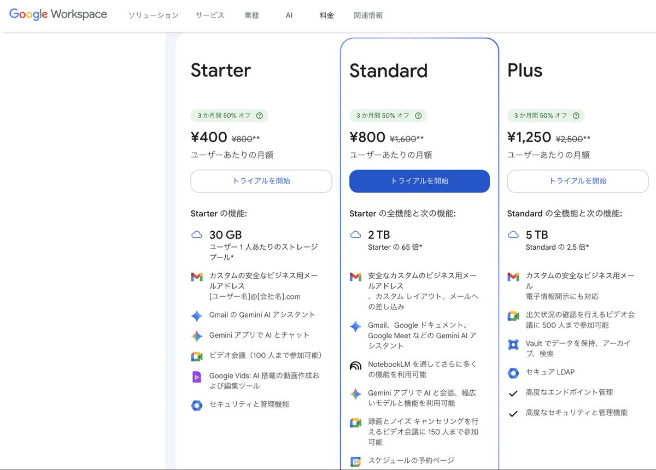Click the secure LDAP hexagon icon under Plus
656x470 pixels.
click(513, 372)
